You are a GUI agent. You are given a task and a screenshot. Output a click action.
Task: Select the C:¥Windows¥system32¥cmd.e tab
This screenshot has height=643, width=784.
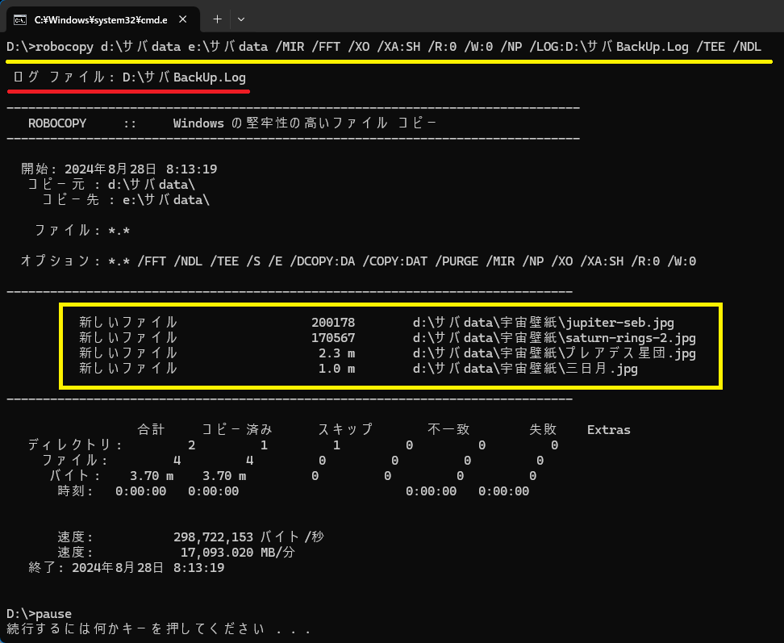click(x=103, y=20)
